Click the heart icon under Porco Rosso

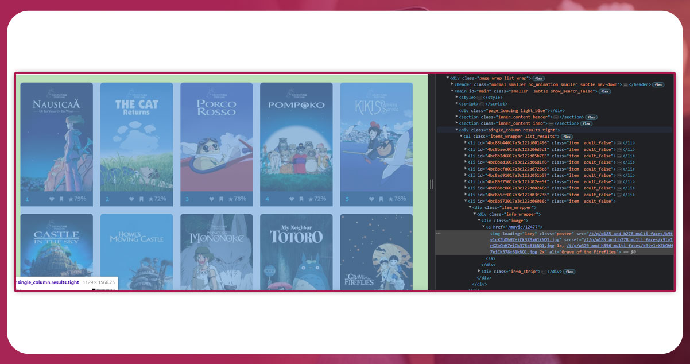[211, 199]
